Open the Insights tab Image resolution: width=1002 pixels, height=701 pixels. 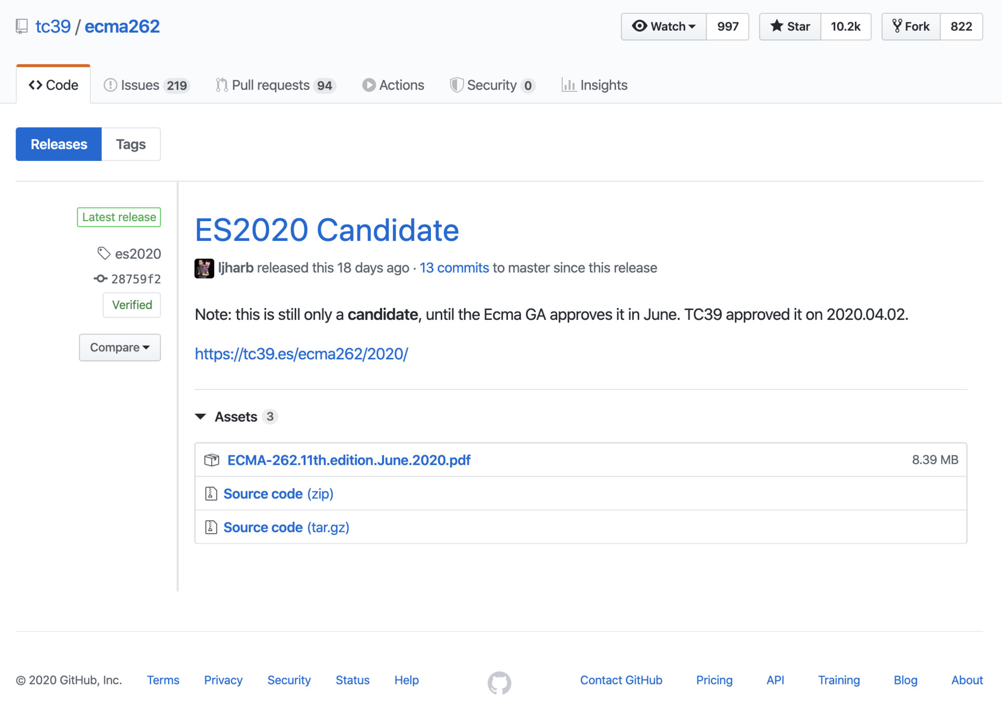tap(594, 85)
